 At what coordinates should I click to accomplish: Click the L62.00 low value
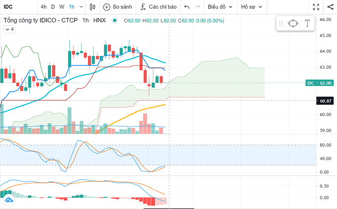[x=168, y=21]
